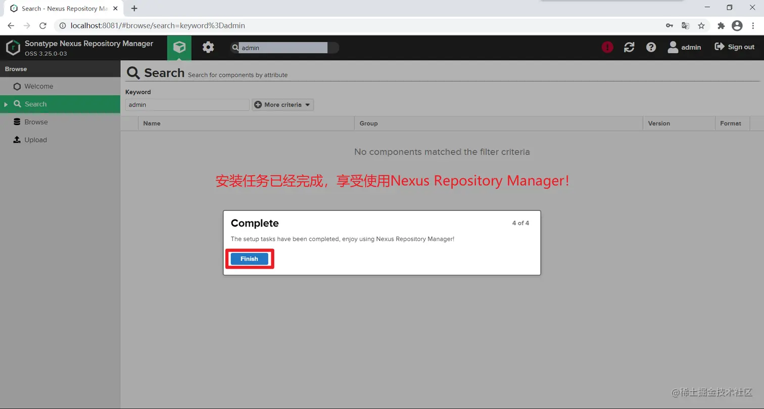This screenshot has width=764, height=409.
Task: Click the Sonatype Nexus logo icon
Action: coord(13,48)
